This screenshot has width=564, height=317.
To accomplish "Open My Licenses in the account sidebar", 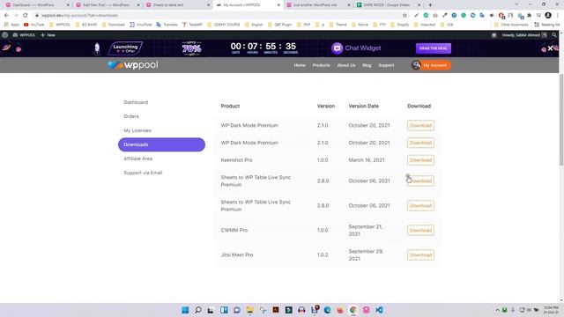I will pyautogui.click(x=137, y=130).
